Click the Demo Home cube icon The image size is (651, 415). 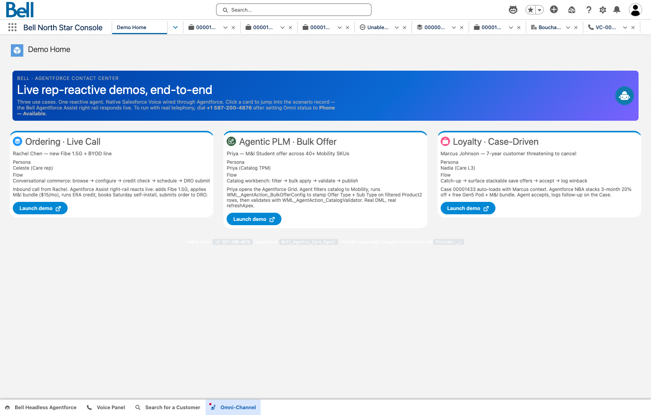coord(17,50)
